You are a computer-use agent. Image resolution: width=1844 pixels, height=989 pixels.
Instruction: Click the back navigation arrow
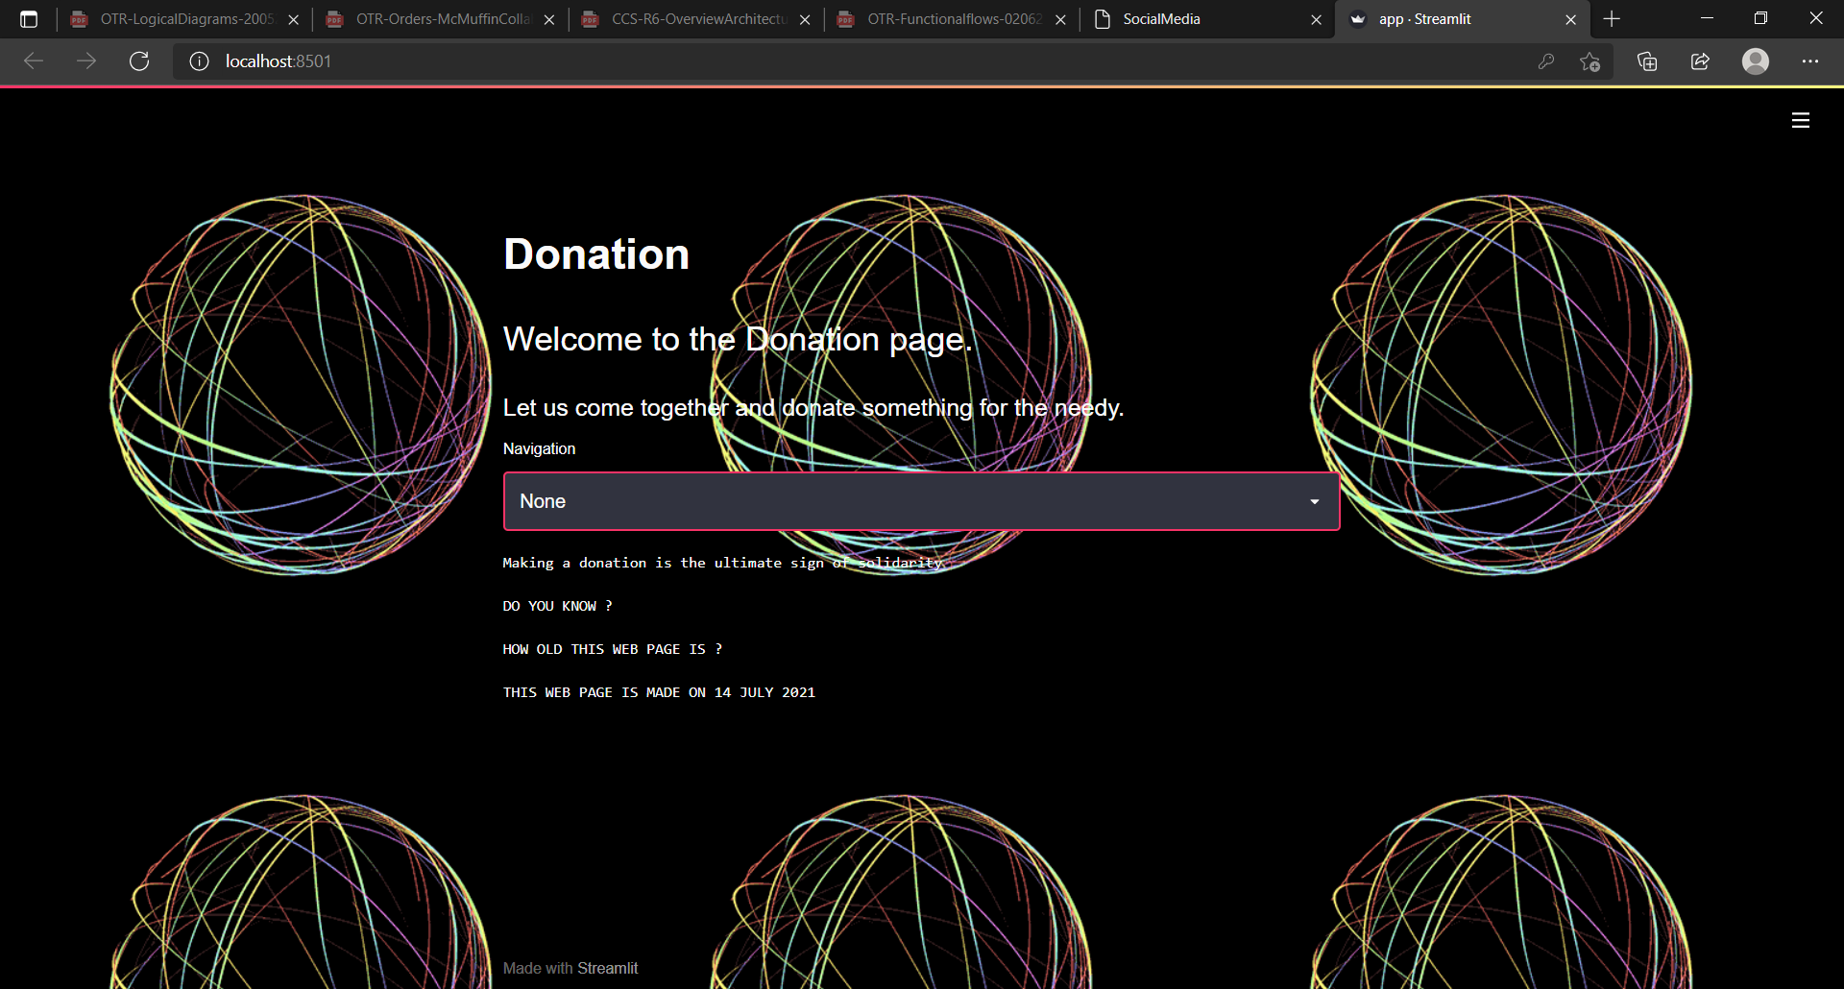pyautogui.click(x=34, y=61)
